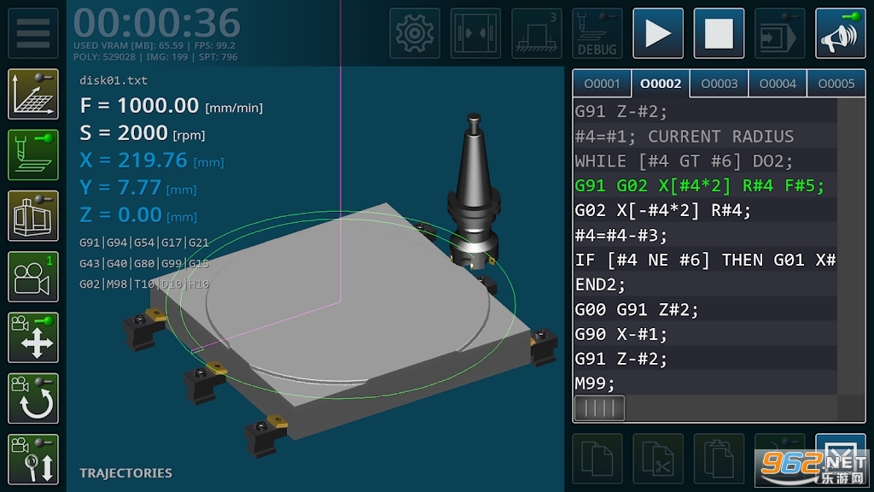Click the copy icon below the code editor
The height and width of the screenshot is (492, 874).
tap(597, 459)
